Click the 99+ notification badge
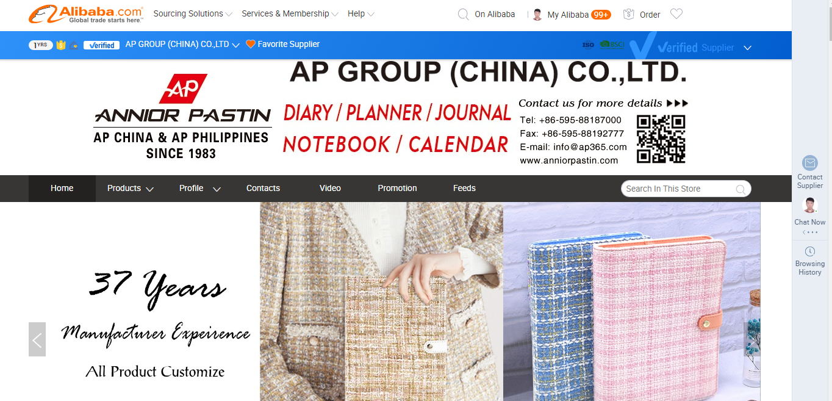This screenshot has width=832, height=401. click(601, 15)
